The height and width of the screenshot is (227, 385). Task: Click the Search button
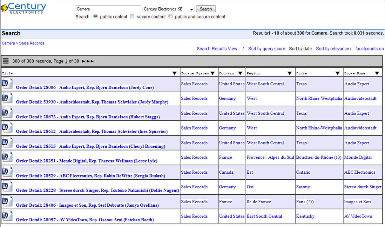[x=206, y=9]
